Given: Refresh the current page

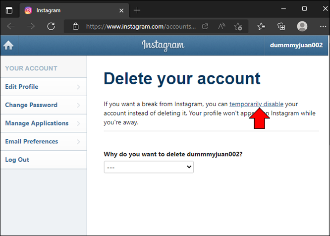Looking at the screenshot, I should point(51,26).
